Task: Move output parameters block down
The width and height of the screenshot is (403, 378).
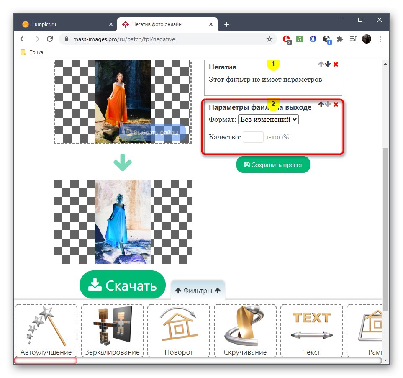Action: coord(328,104)
